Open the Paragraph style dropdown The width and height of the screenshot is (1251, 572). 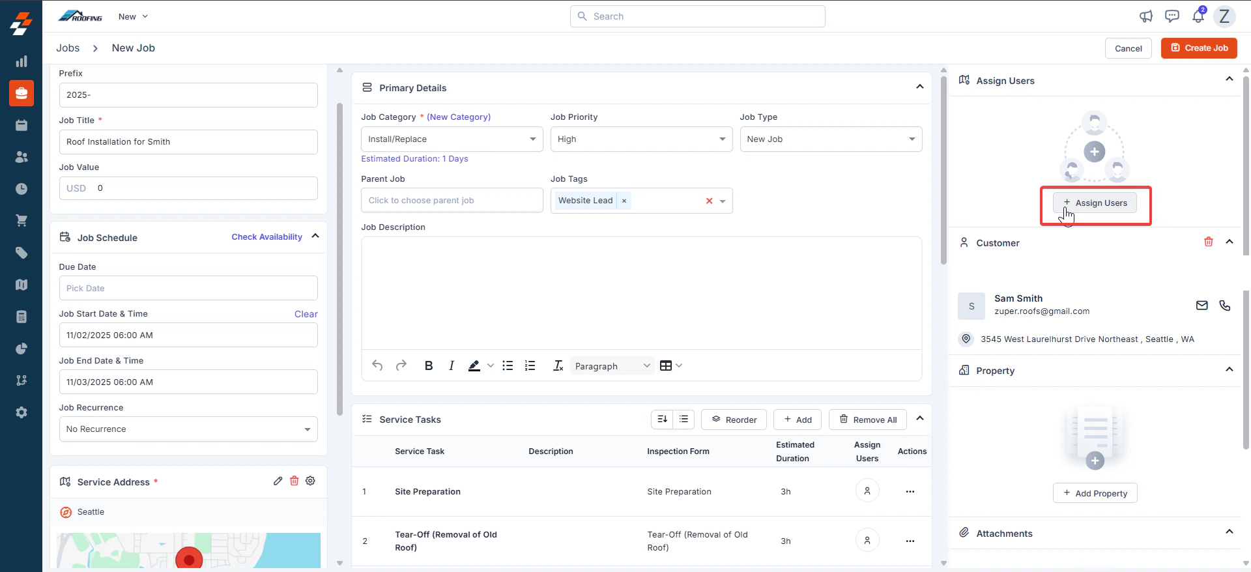coord(612,365)
